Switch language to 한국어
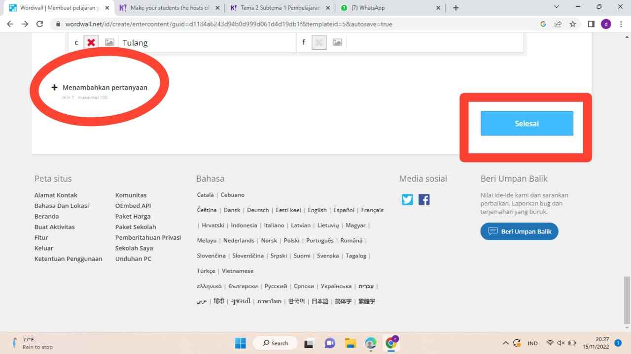 coord(296,301)
